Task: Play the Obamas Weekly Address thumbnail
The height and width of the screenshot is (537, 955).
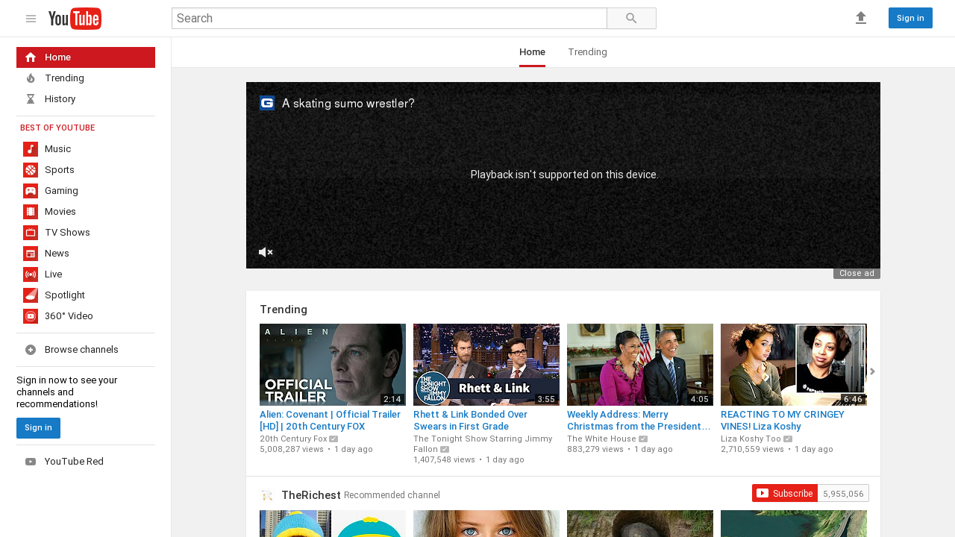Action: pyautogui.click(x=640, y=365)
